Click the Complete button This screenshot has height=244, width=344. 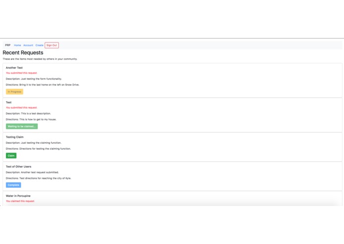coord(13,185)
